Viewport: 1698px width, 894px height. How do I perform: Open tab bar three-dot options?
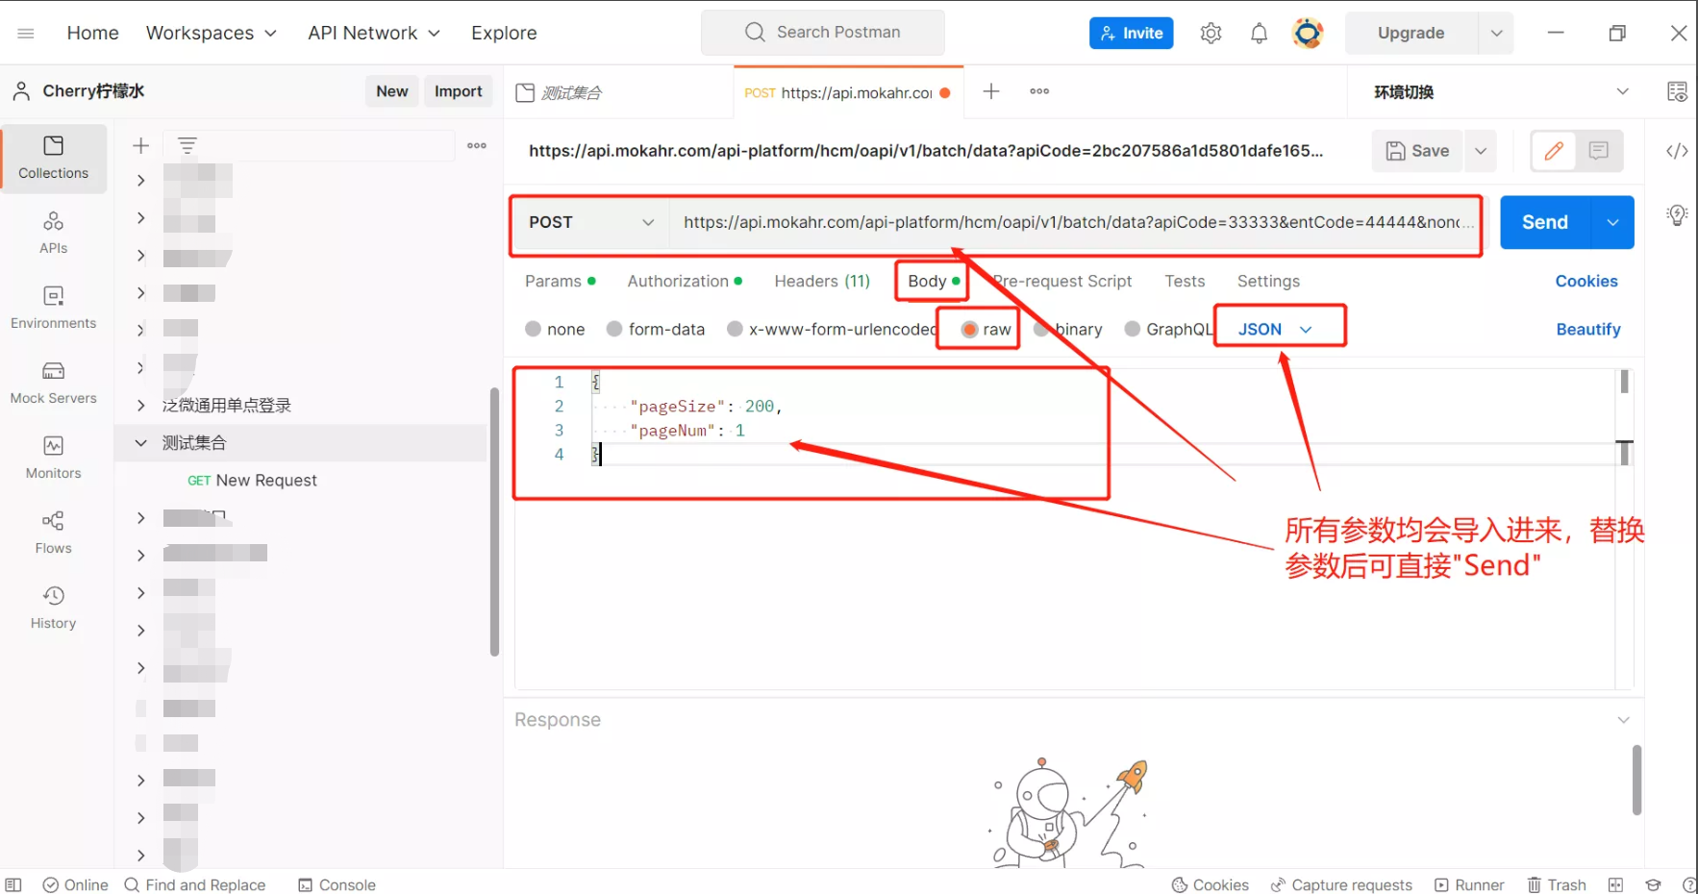click(x=1039, y=91)
